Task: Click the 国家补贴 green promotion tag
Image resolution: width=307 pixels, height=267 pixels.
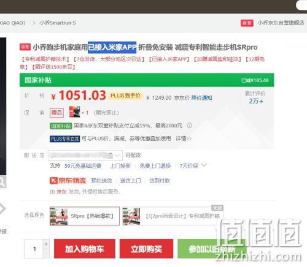Action: [61, 126]
